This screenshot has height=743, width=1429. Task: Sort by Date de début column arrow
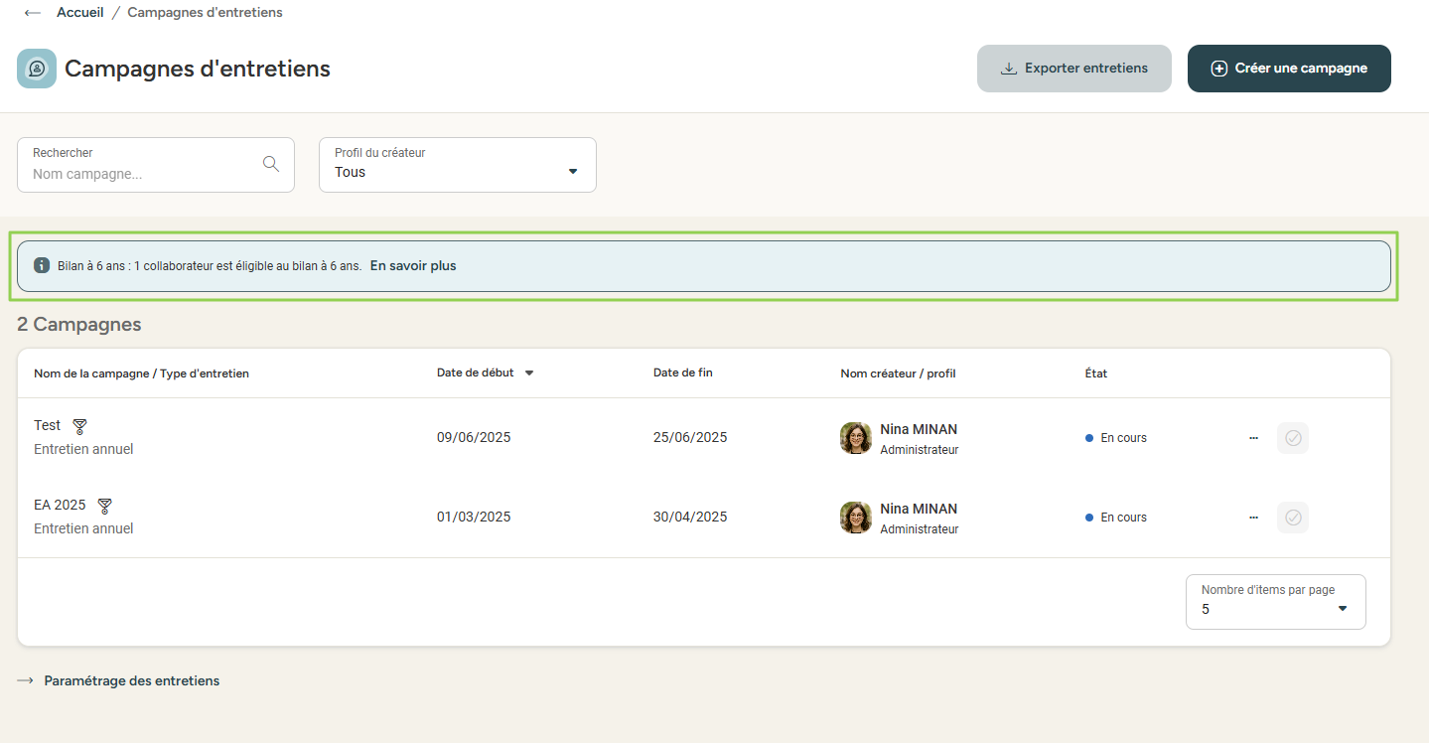[x=529, y=373]
